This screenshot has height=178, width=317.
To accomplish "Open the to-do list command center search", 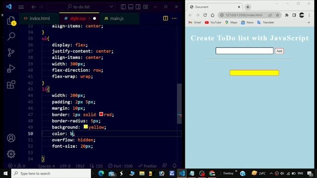I will coord(81,7).
